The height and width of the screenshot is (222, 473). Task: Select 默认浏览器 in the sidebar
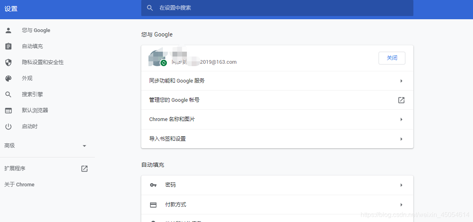pyautogui.click(x=35, y=110)
